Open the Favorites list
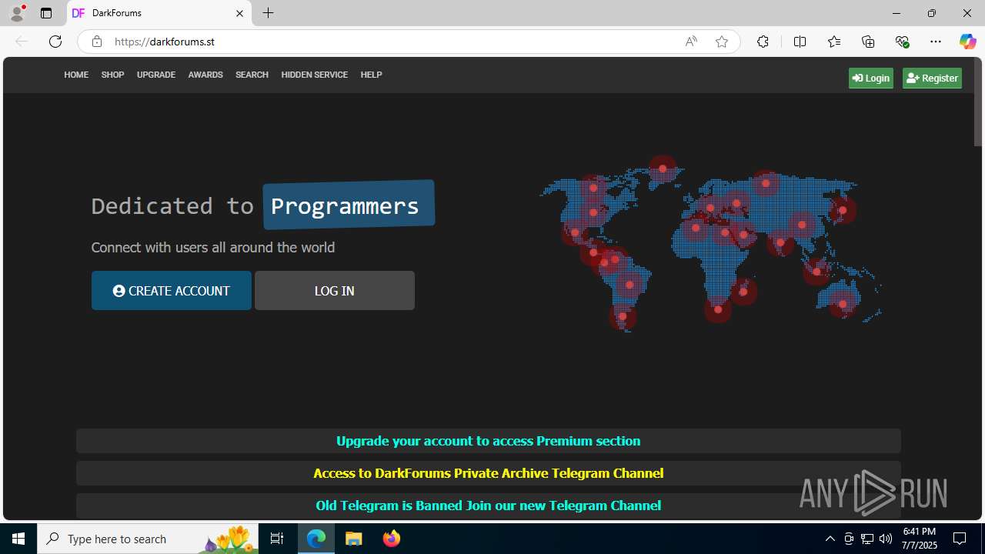This screenshot has width=985, height=554. tap(834, 42)
